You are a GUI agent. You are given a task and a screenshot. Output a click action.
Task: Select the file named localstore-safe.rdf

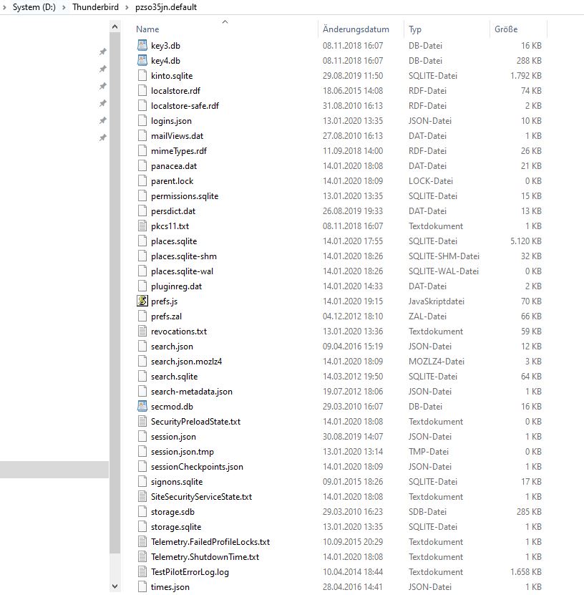tap(185, 106)
